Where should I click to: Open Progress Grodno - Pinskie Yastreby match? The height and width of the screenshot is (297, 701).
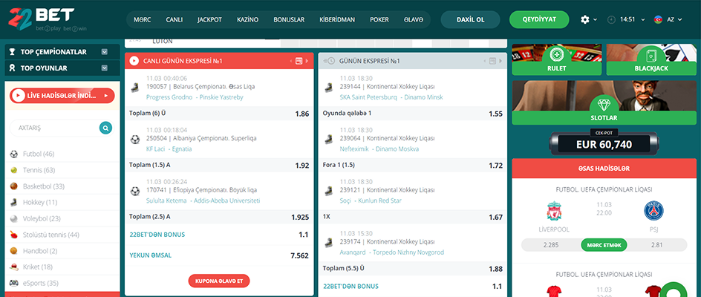click(x=195, y=97)
